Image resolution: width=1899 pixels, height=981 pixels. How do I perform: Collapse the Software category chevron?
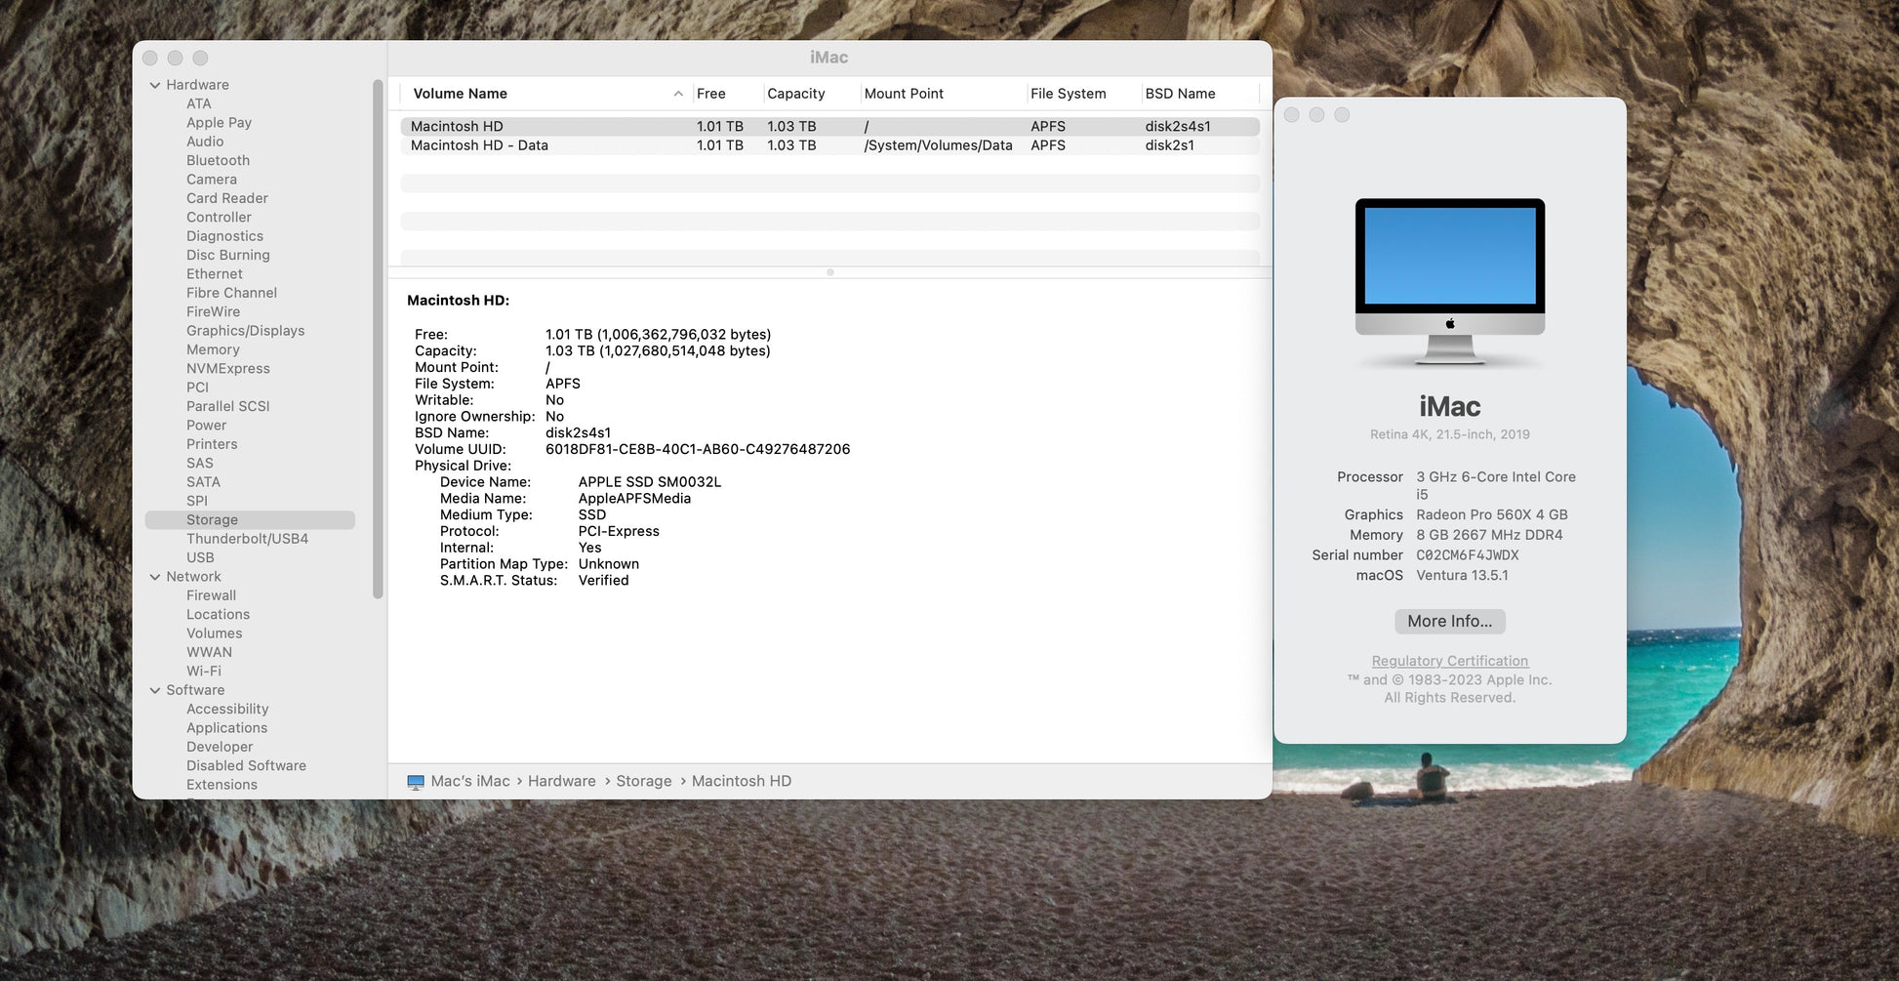pos(155,690)
